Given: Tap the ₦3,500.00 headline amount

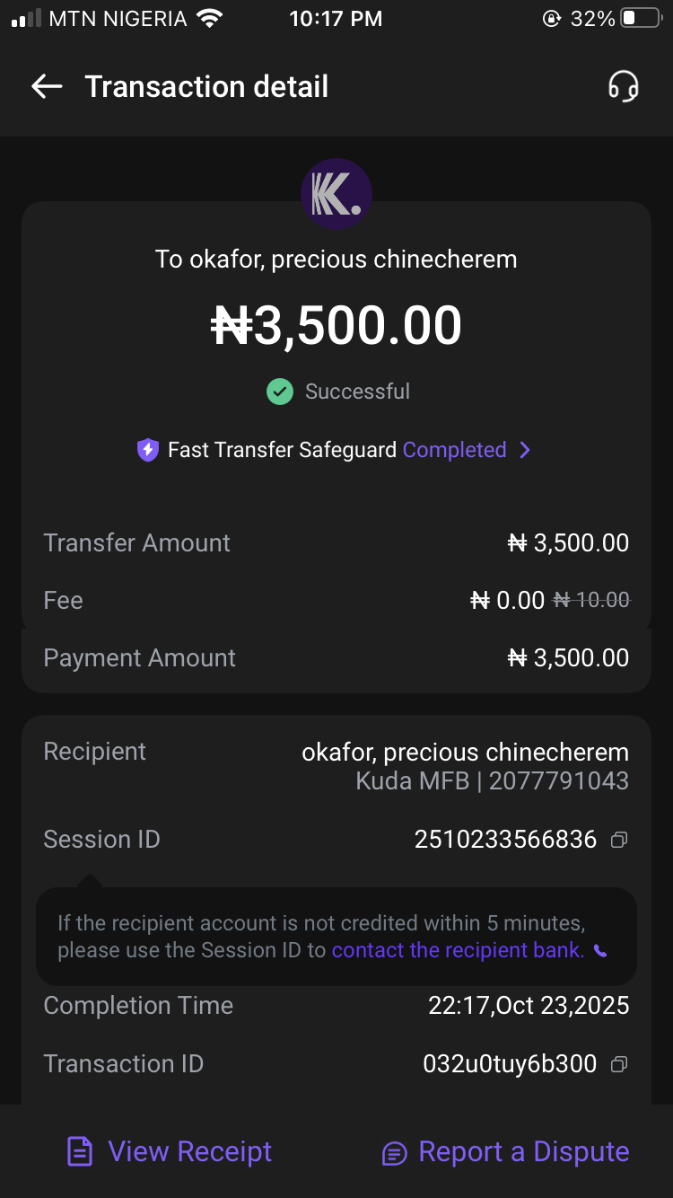Looking at the screenshot, I should click(336, 326).
